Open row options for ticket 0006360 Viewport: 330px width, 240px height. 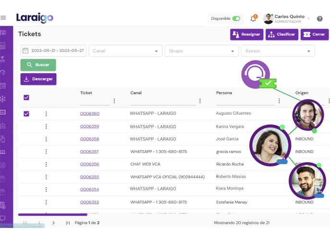point(46,114)
